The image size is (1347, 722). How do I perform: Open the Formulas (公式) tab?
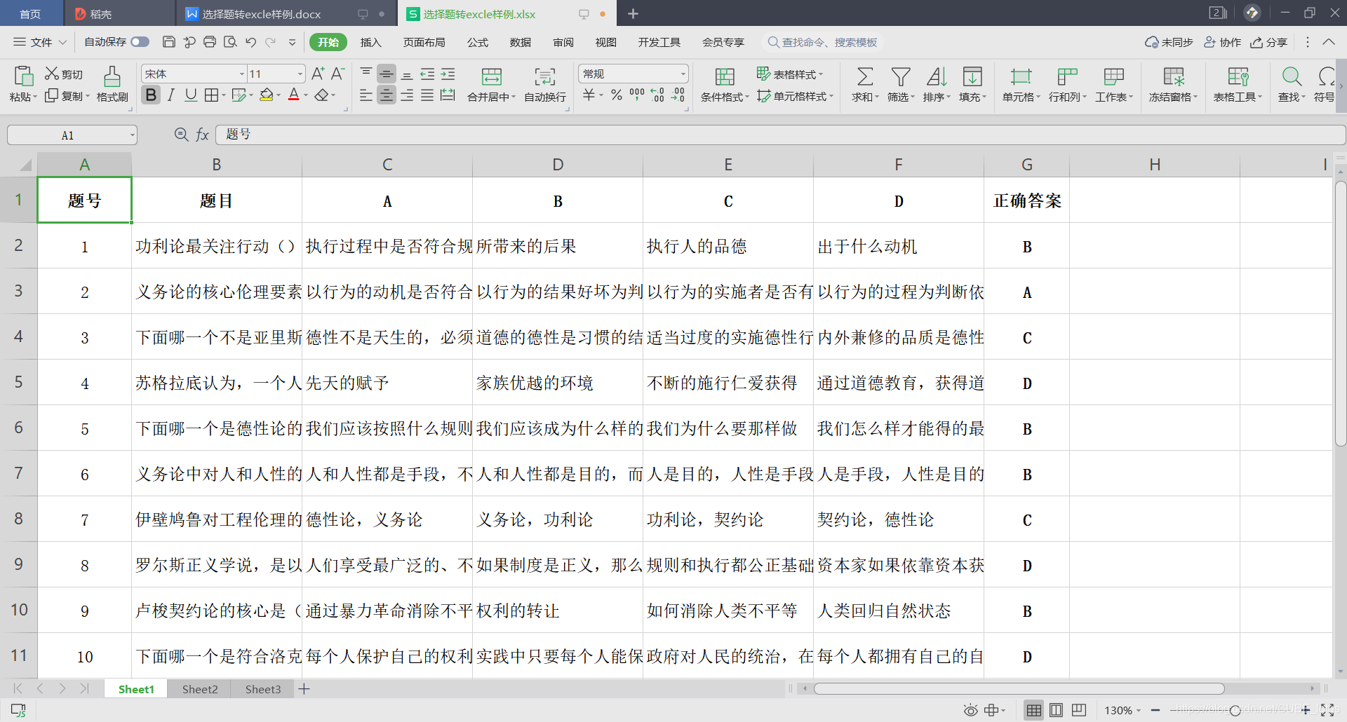[x=478, y=42]
